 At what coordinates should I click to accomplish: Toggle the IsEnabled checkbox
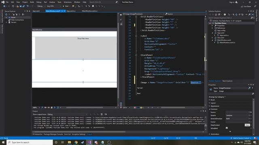point(227,128)
